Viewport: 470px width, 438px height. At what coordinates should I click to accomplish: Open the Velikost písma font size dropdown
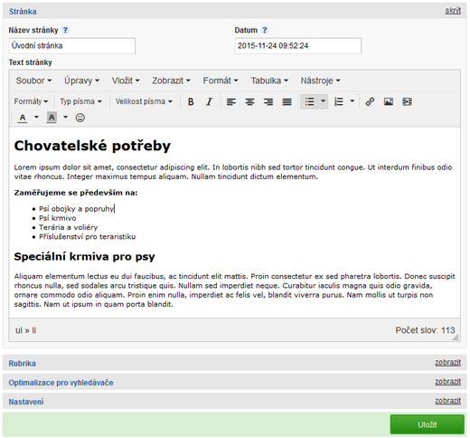144,101
